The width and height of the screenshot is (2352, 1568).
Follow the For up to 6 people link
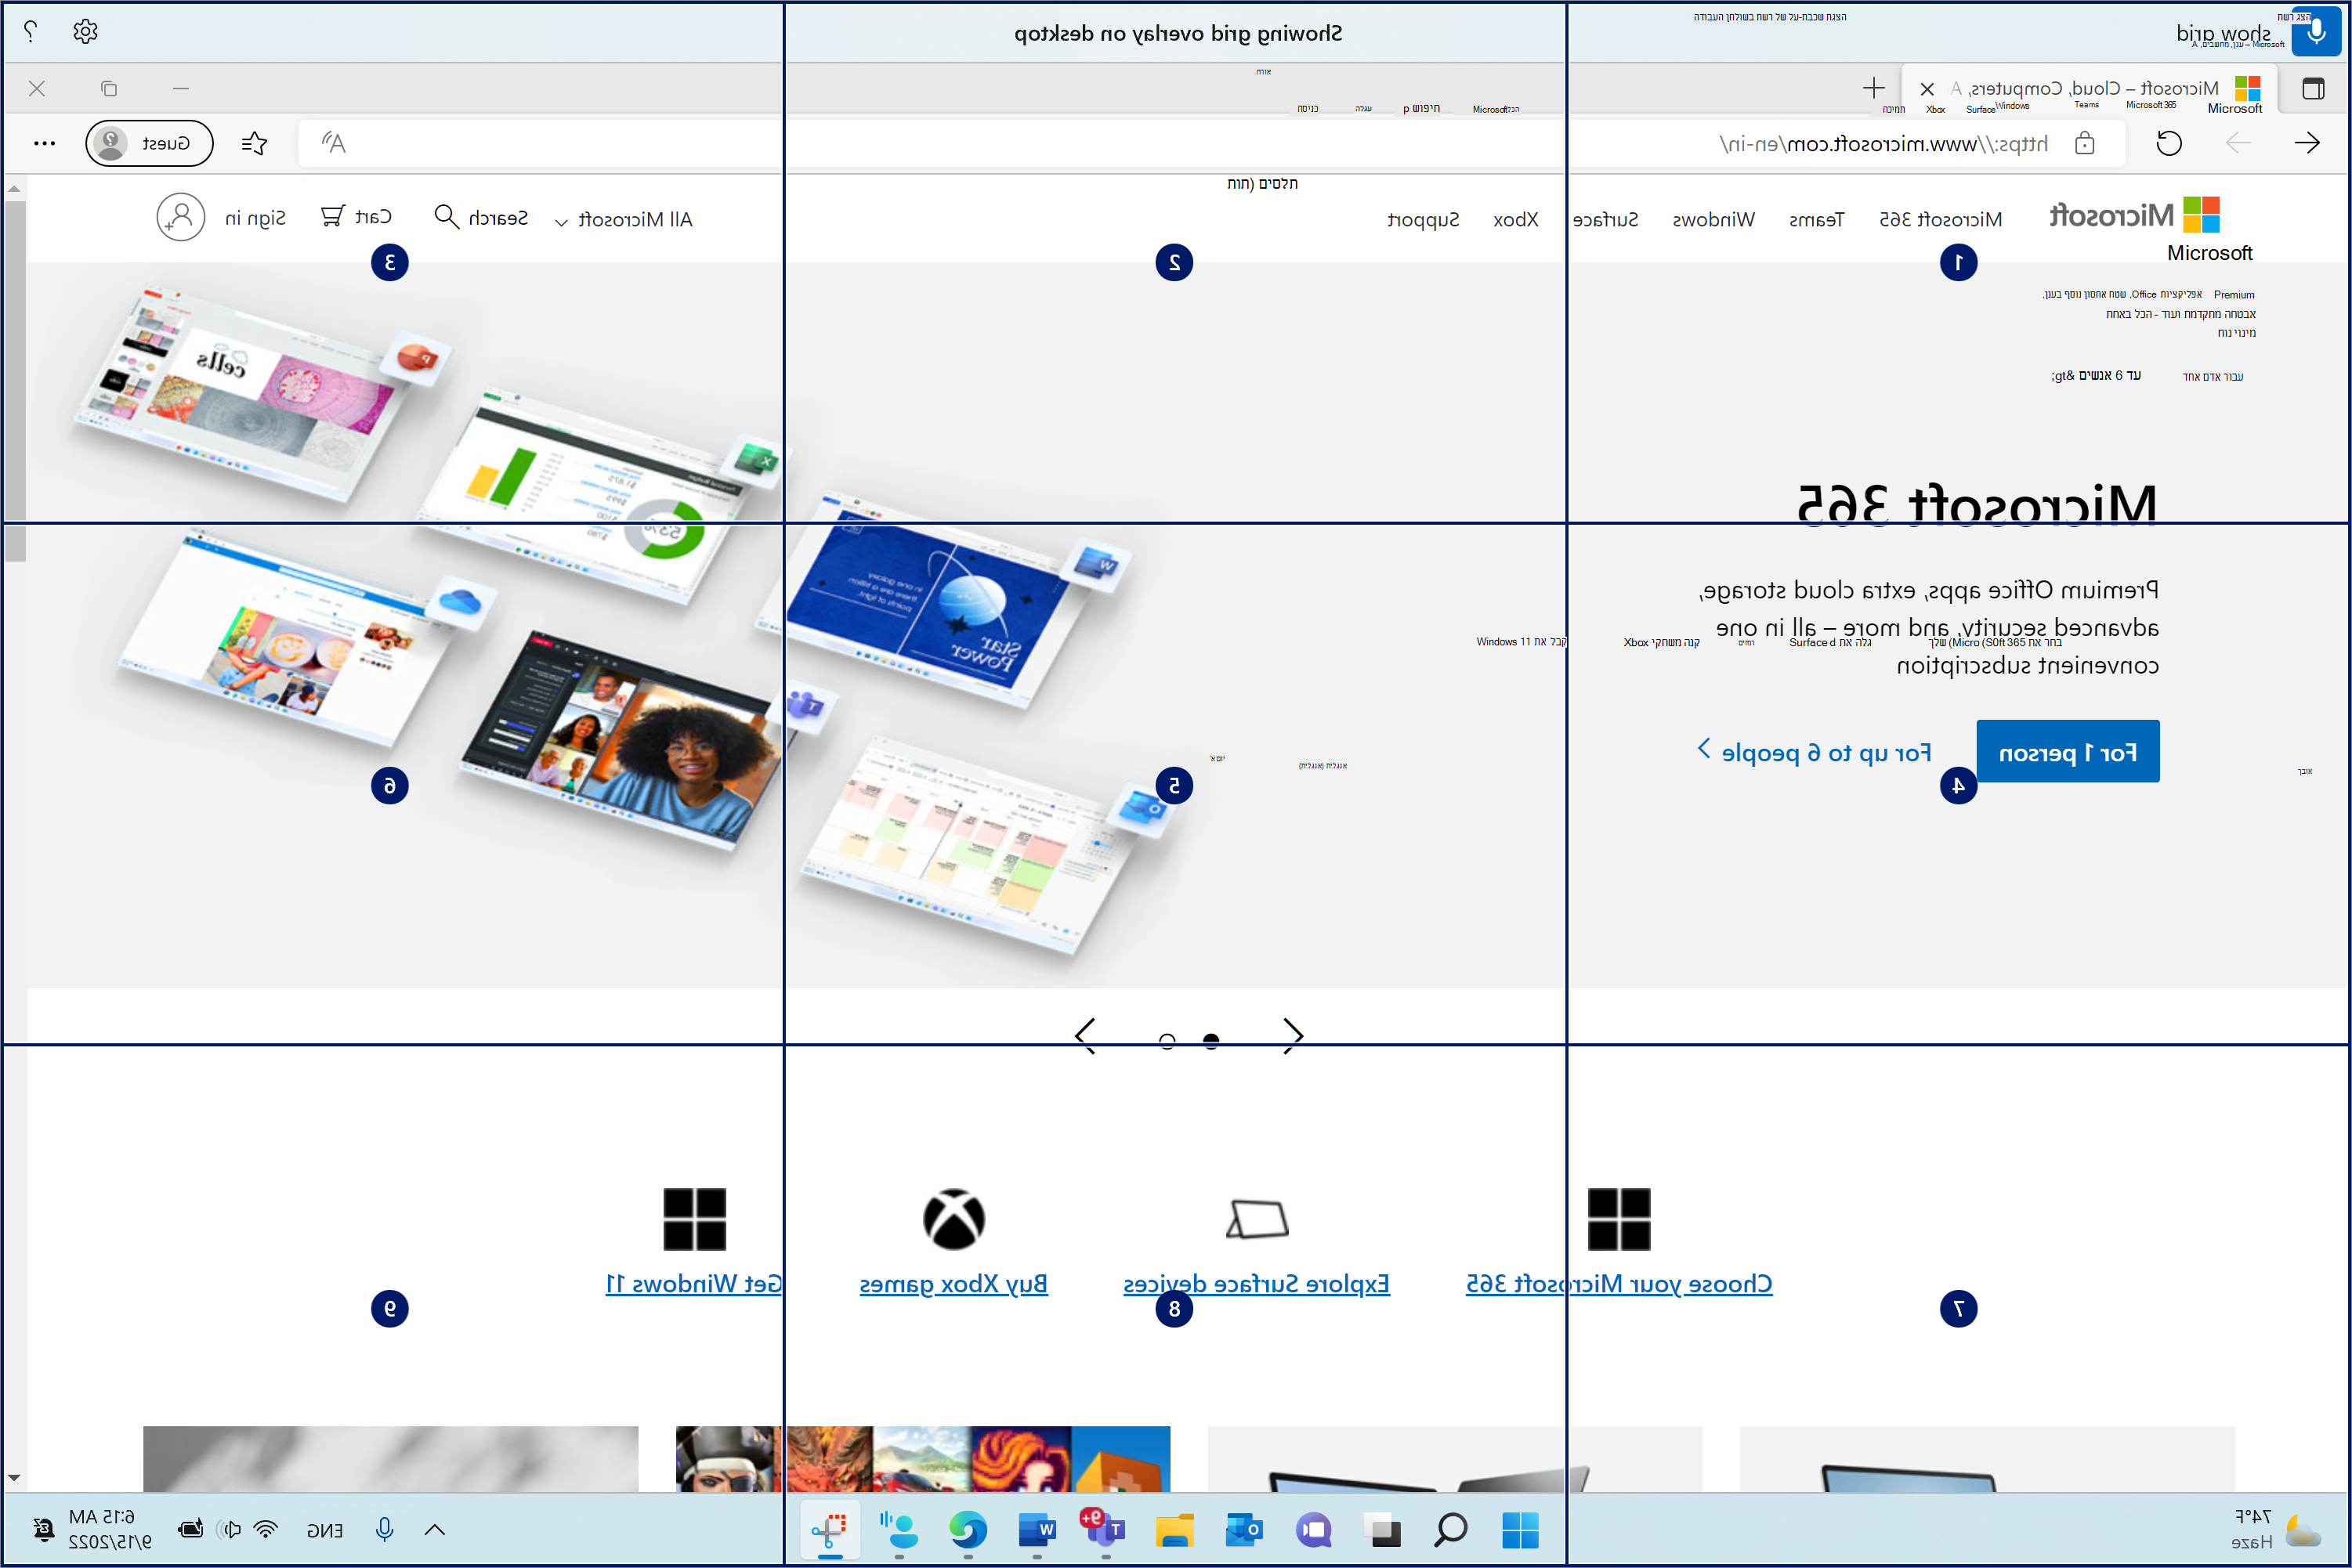[x=1815, y=752]
